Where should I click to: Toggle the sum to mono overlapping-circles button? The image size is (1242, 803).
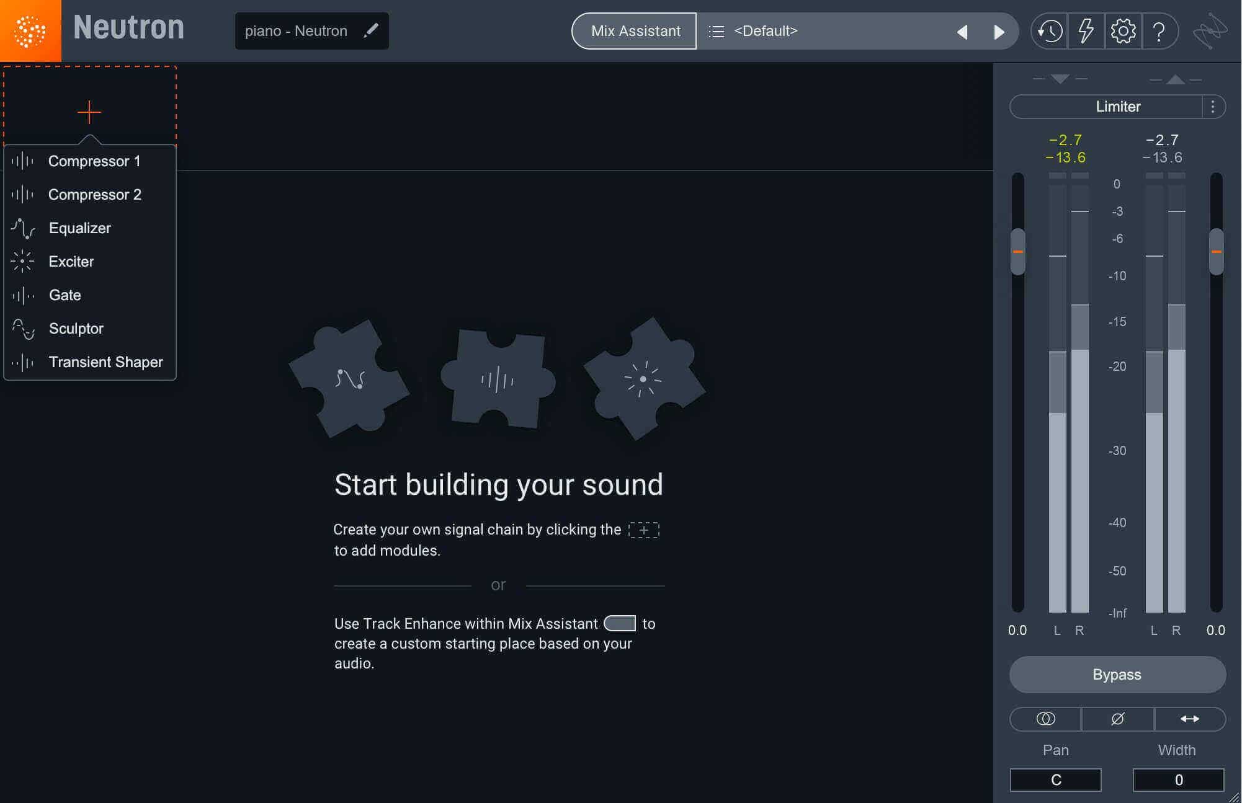[1045, 719]
